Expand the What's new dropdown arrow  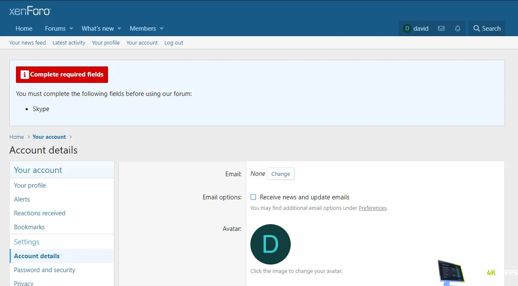[x=119, y=29]
